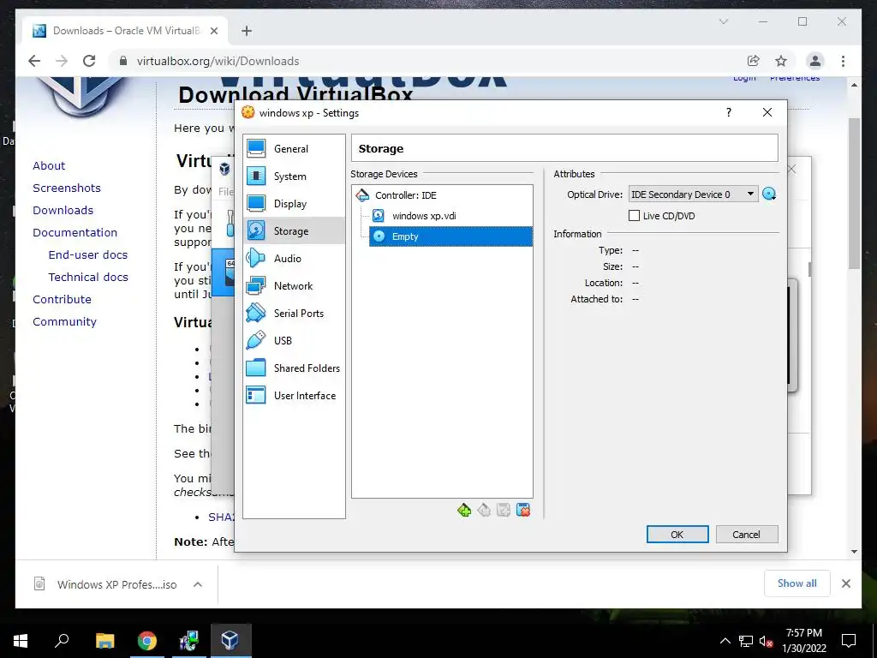Switch to the Display settings category
The height and width of the screenshot is (658, 877).
tap(295, 204)
